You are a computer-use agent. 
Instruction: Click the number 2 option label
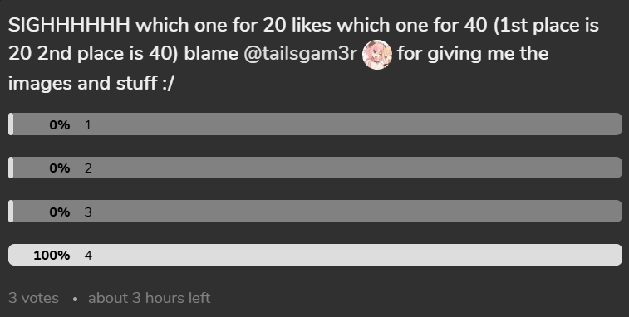pos(88,168)
